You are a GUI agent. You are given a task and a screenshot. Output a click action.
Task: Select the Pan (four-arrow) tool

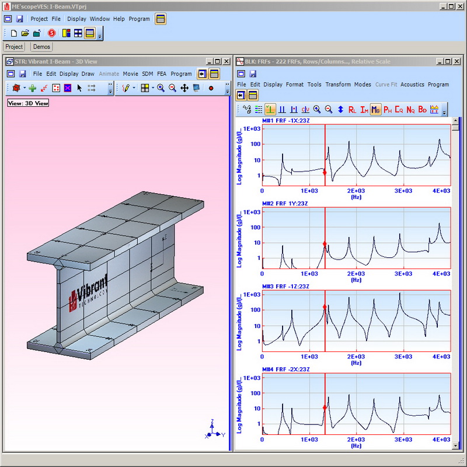click(184, 88)
